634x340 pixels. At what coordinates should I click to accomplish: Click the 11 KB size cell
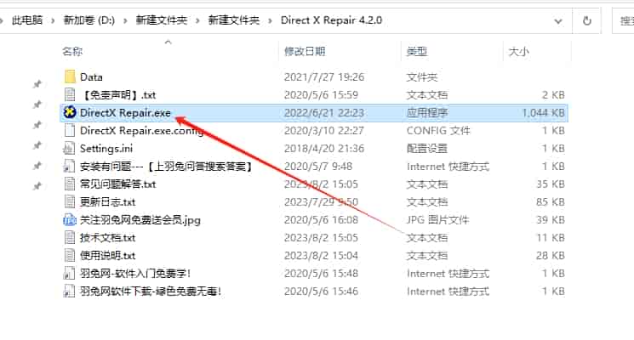tap(551, 237)
